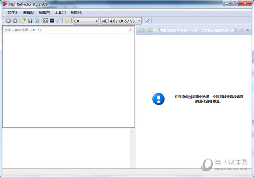The image size is (254, 177).
Task: Click the toolbar icon showing AB letters
Action: point(46,21)
